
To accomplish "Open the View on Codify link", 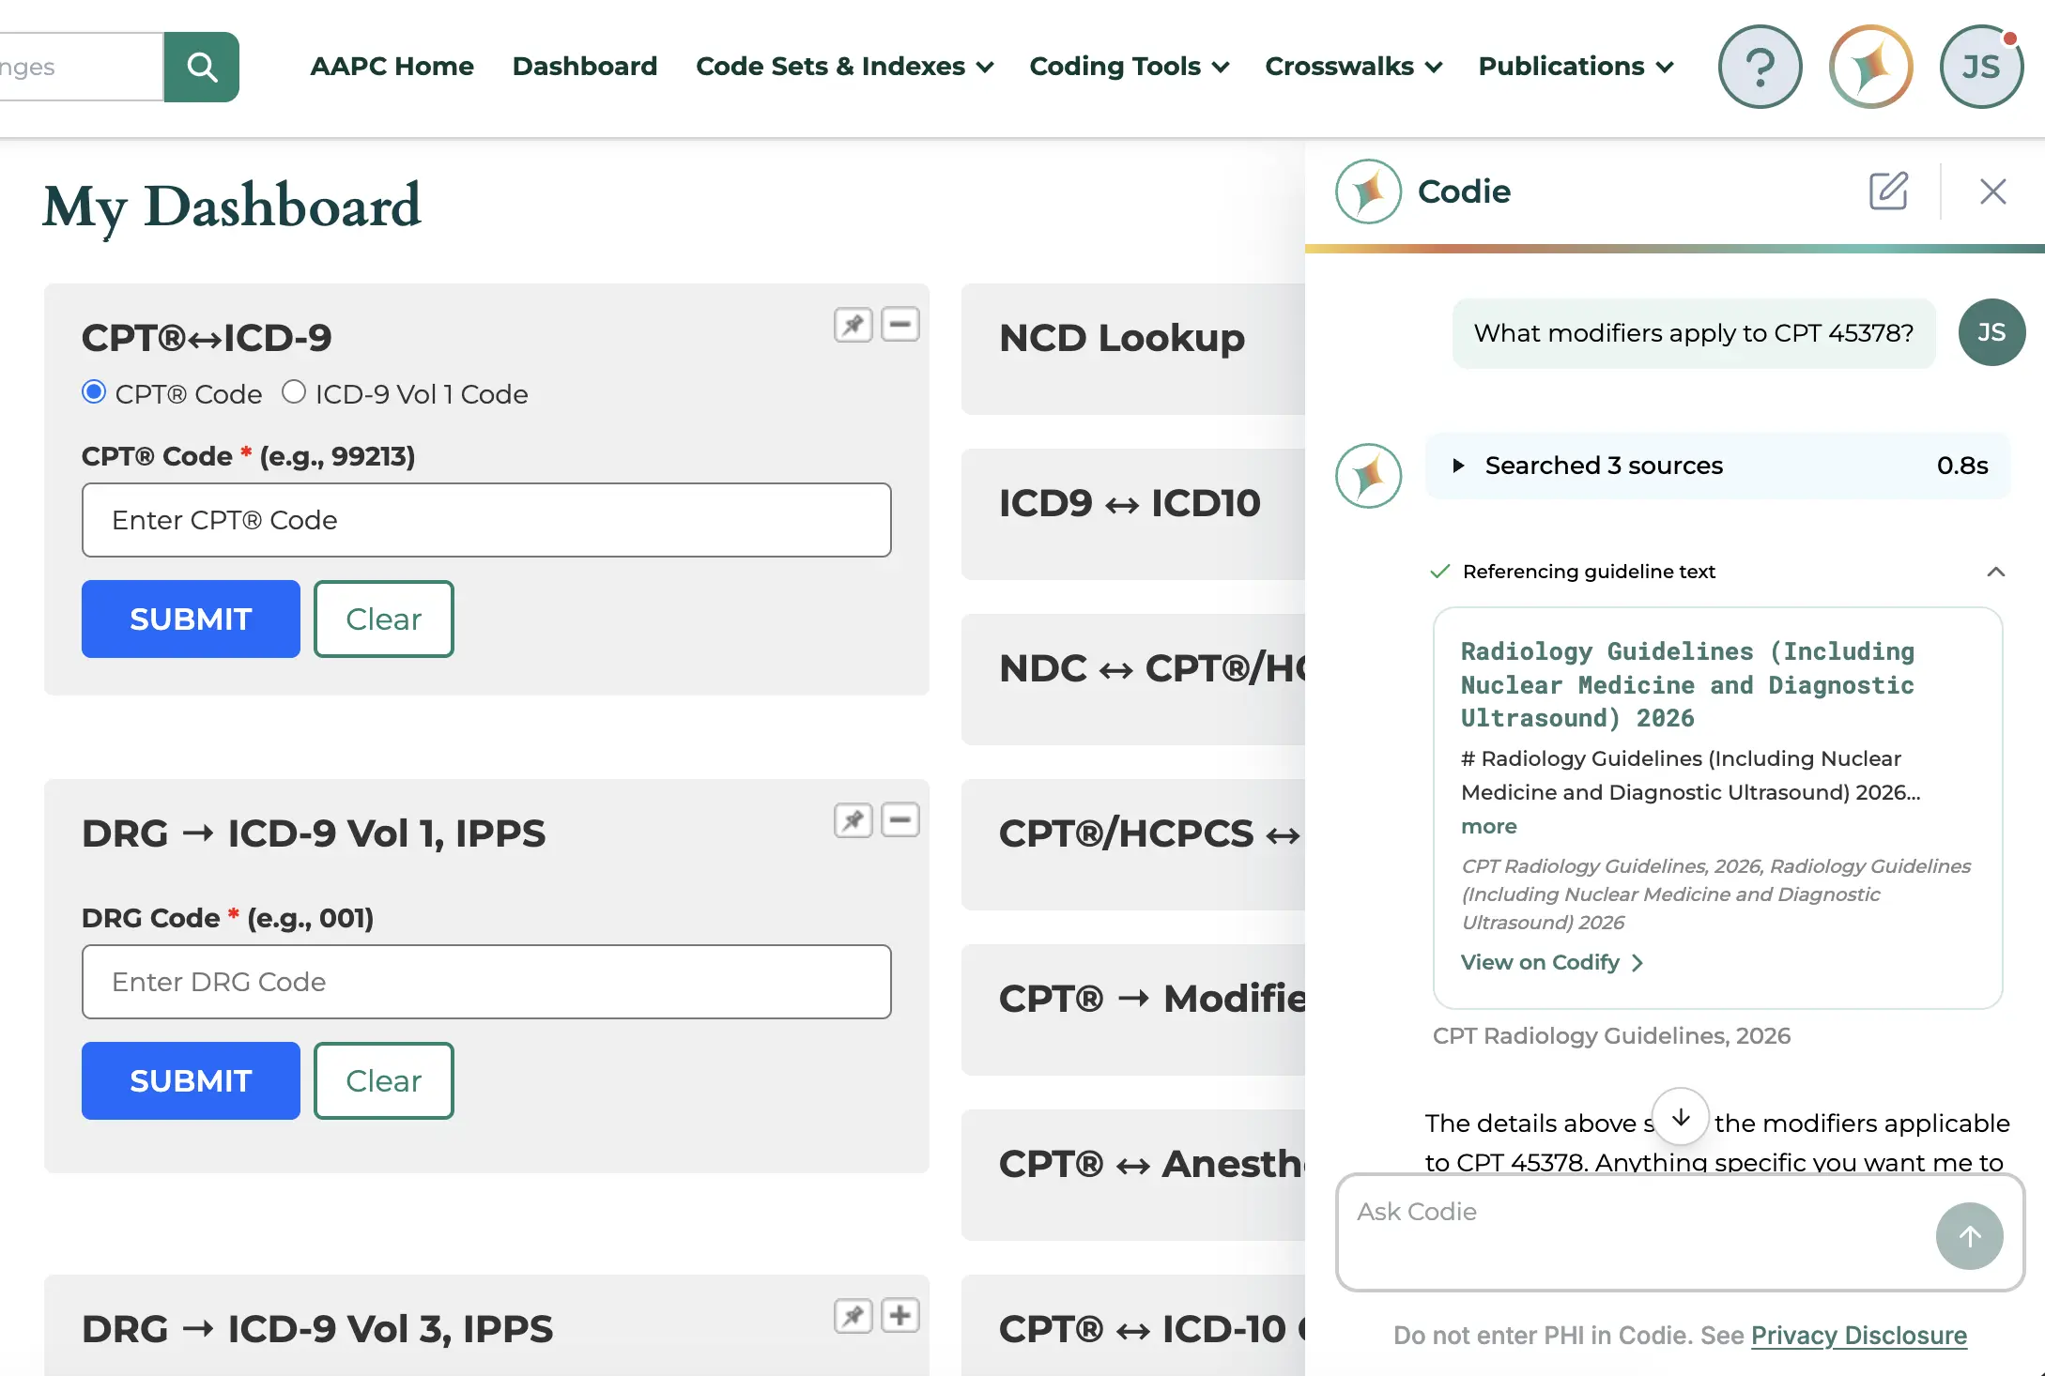I will [x=1551, y=963].
